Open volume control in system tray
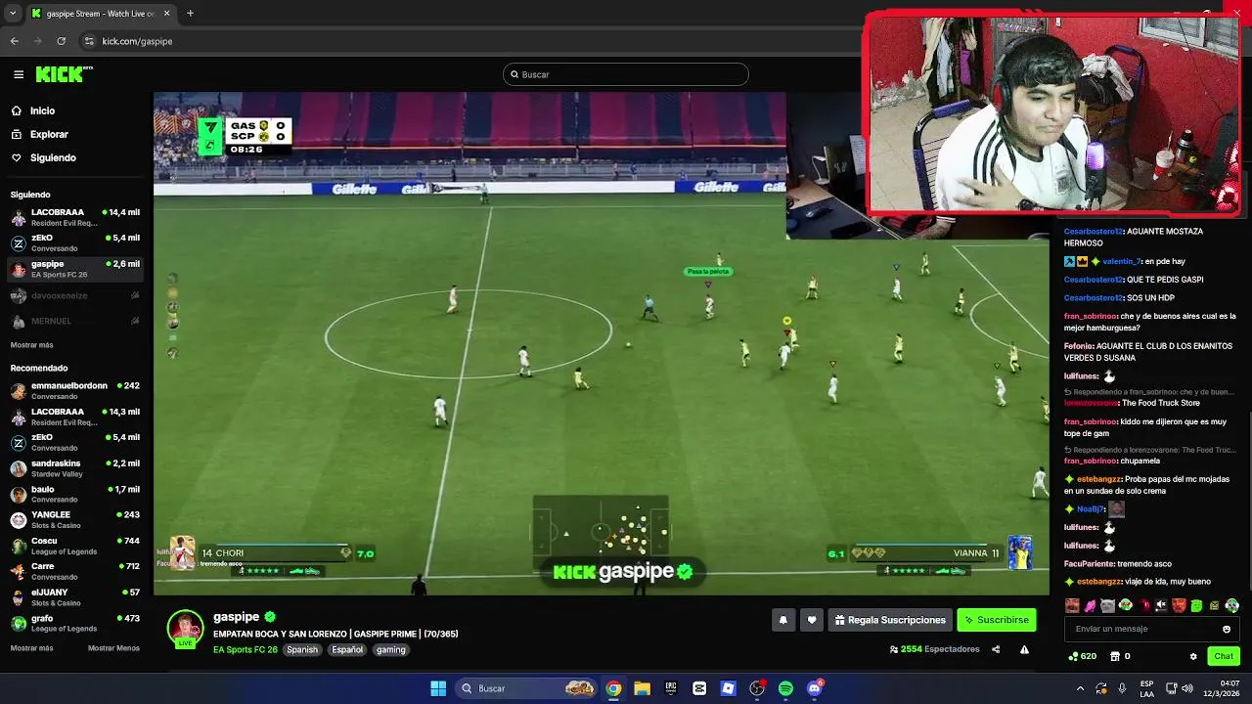Screen dimensions: 1252x704 tap(1187, 688)
